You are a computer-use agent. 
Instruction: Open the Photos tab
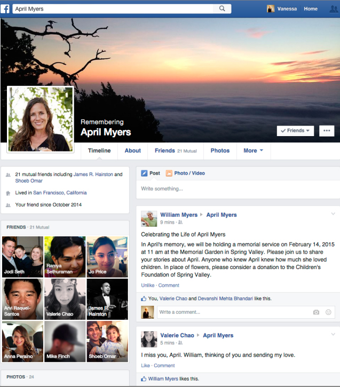coord(220,151)
